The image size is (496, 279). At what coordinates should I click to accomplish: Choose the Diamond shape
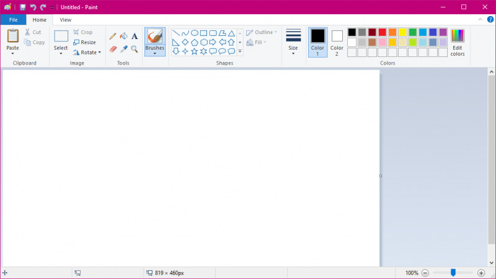(185, 42)
